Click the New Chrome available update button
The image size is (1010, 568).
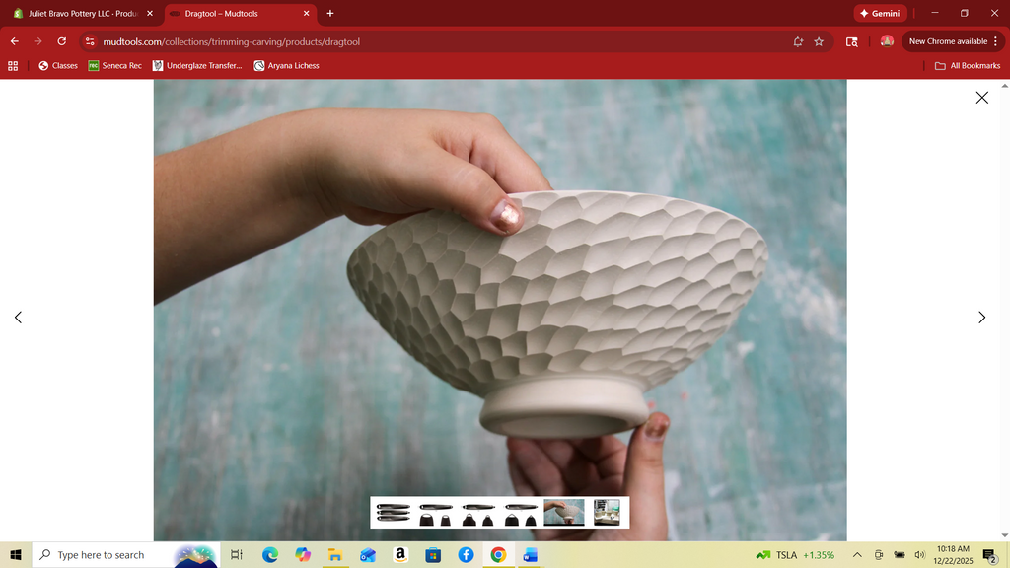coord(947,41)
